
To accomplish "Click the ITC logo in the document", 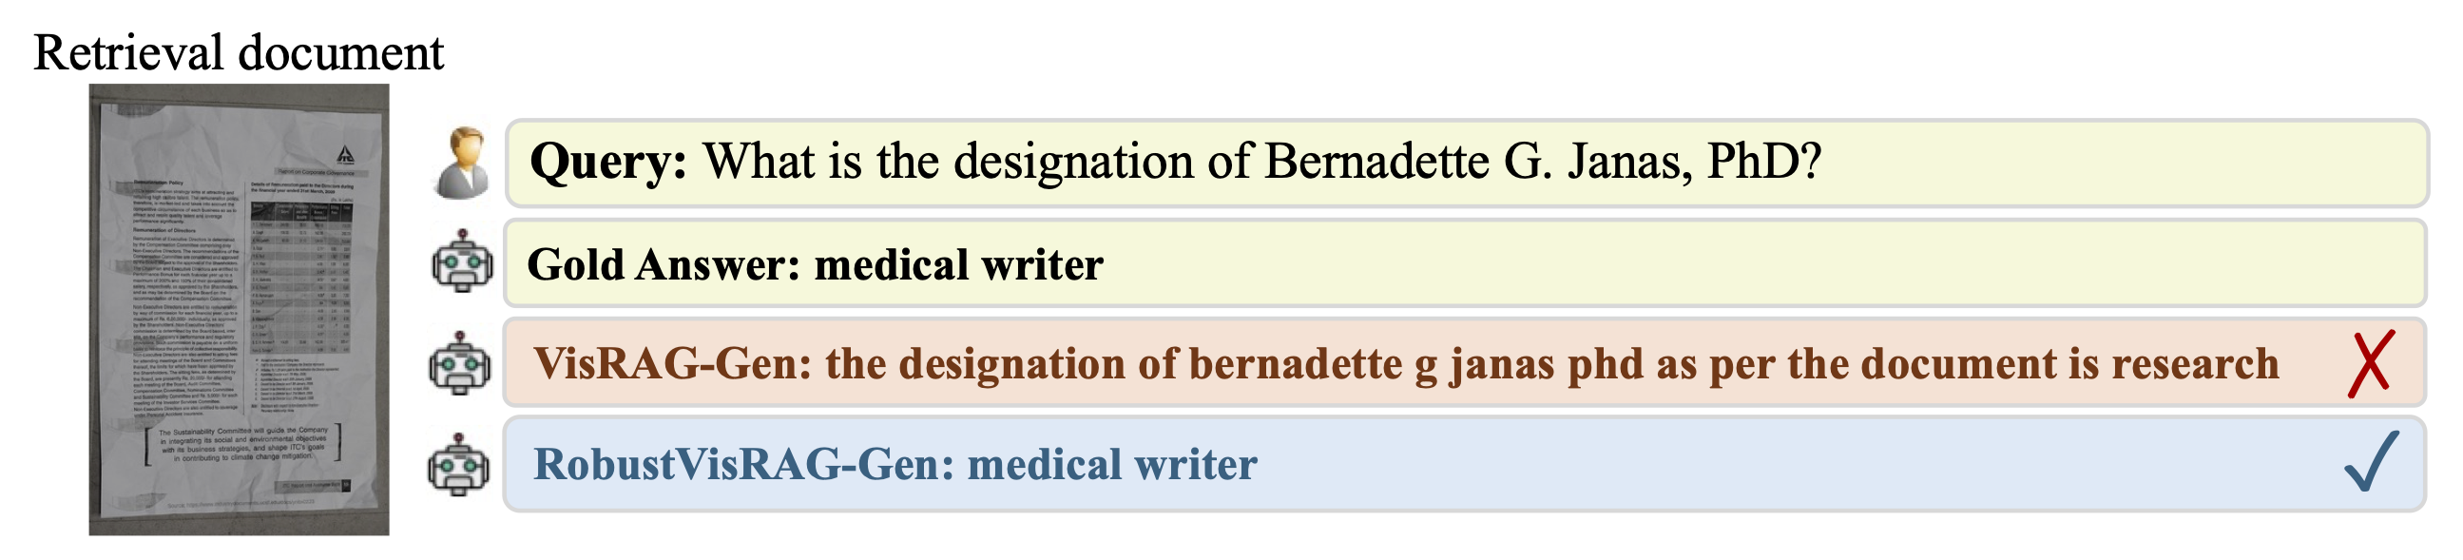I will (x=345, y=155).
